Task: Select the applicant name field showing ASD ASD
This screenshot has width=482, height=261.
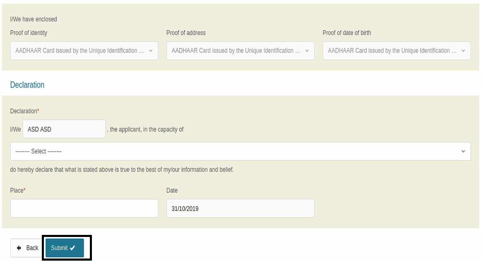Action: click(x=63, y=129)
